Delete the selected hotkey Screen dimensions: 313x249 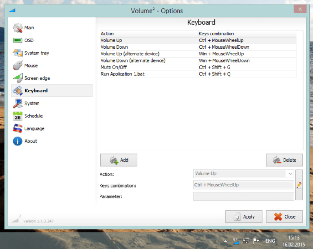[x=284, y=160]
